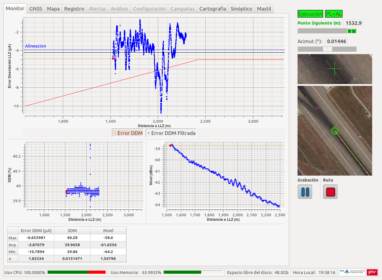Open the Sinóptico tab
This screenshot has width=382, height=280.
point(241,9)
